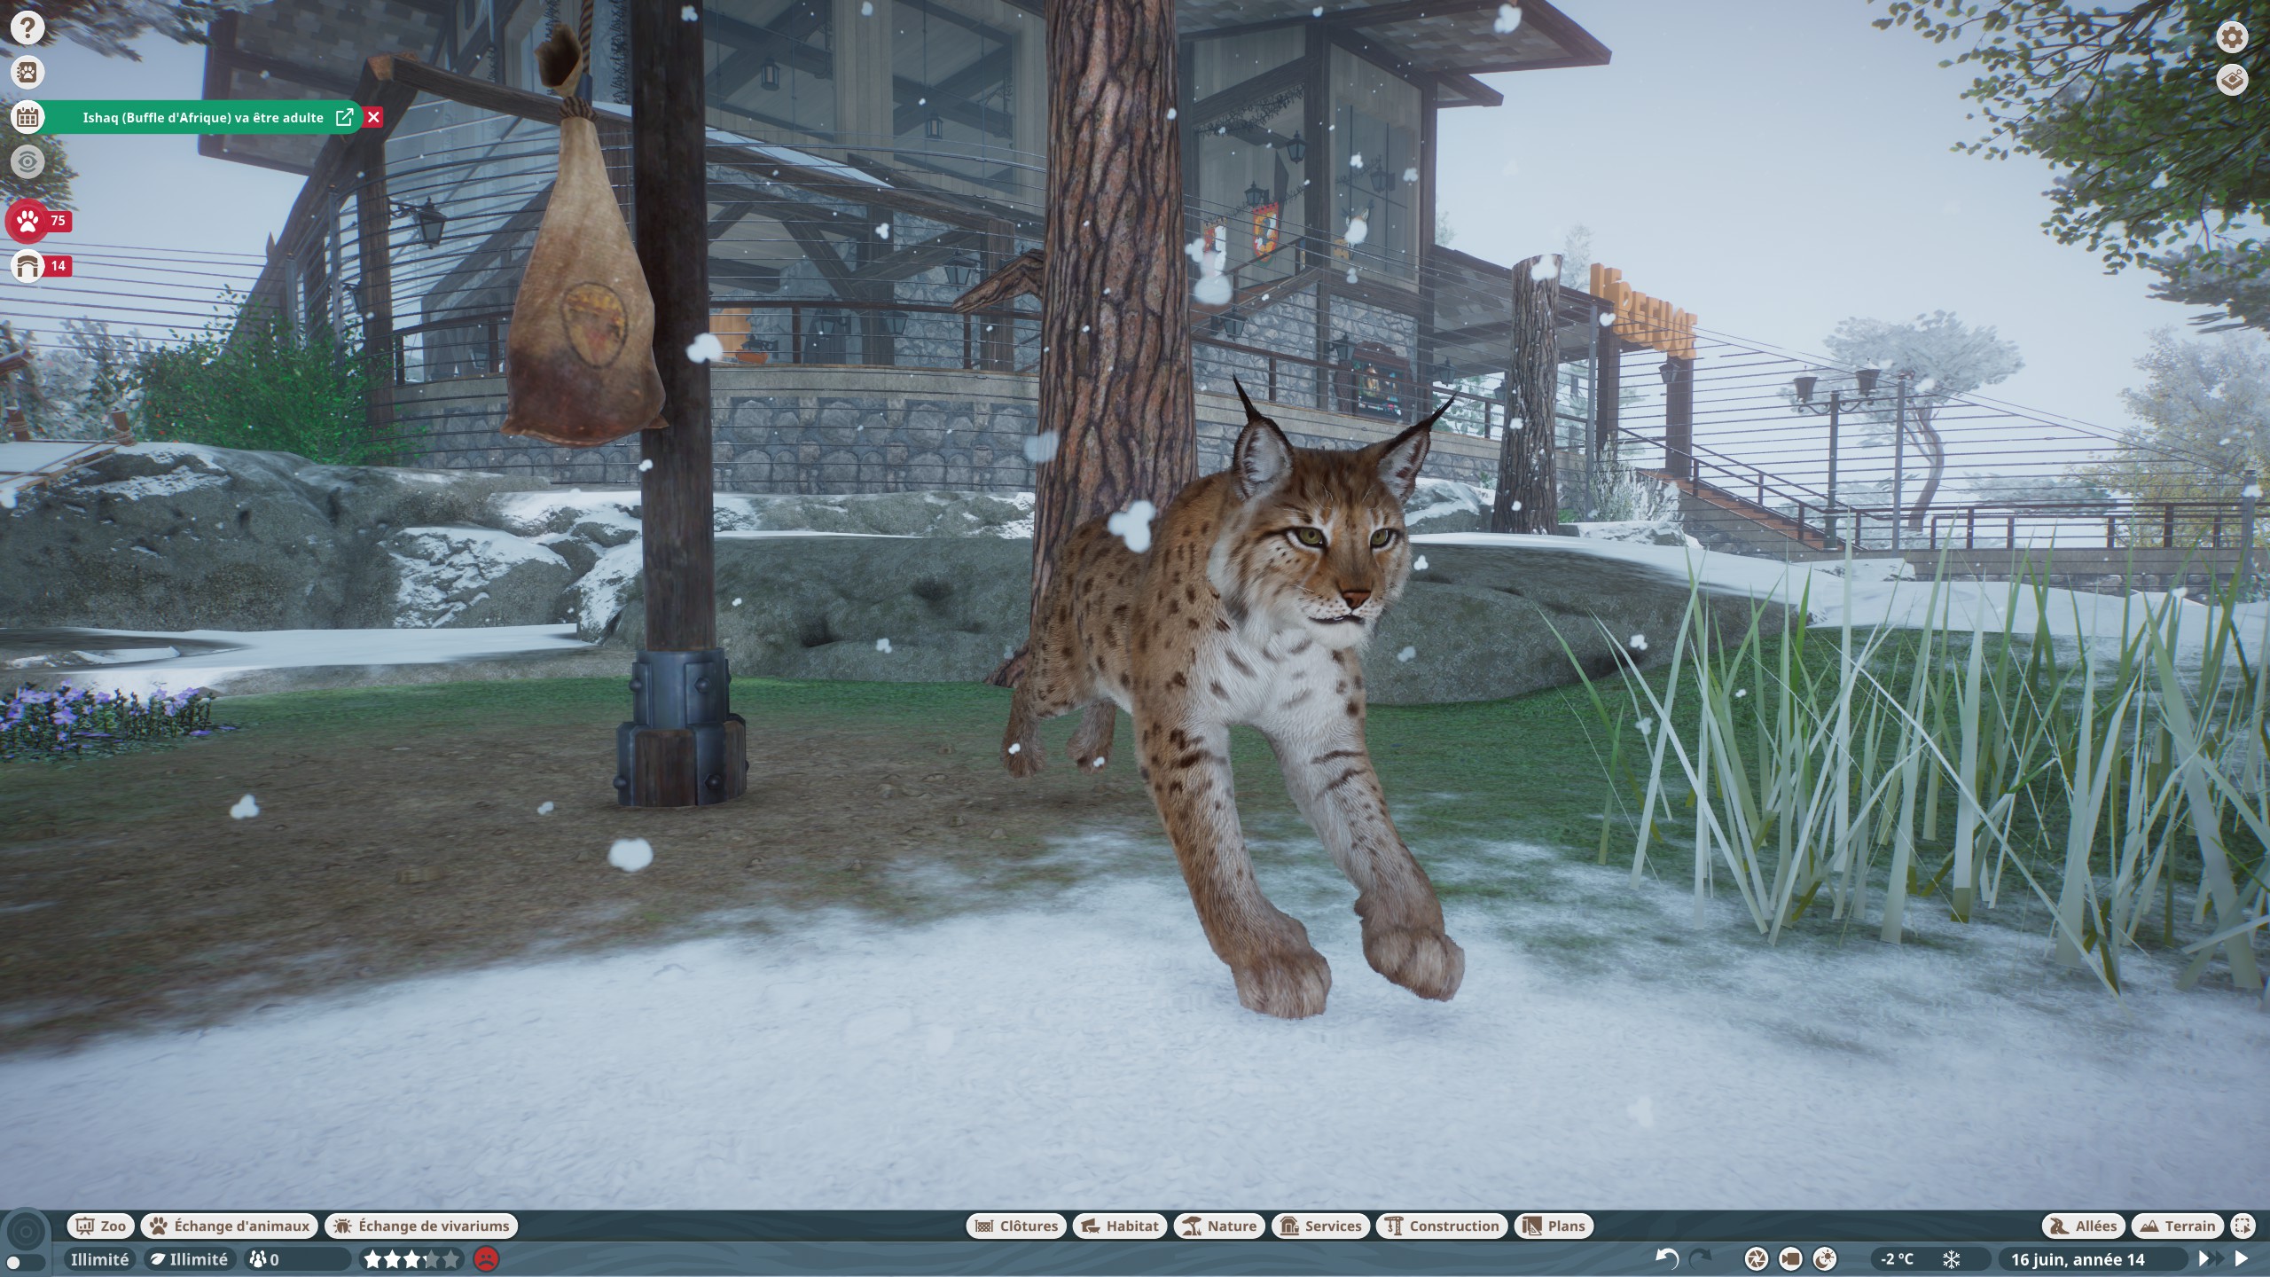Dismiss the Ishaq adult notification

point(373,117)
